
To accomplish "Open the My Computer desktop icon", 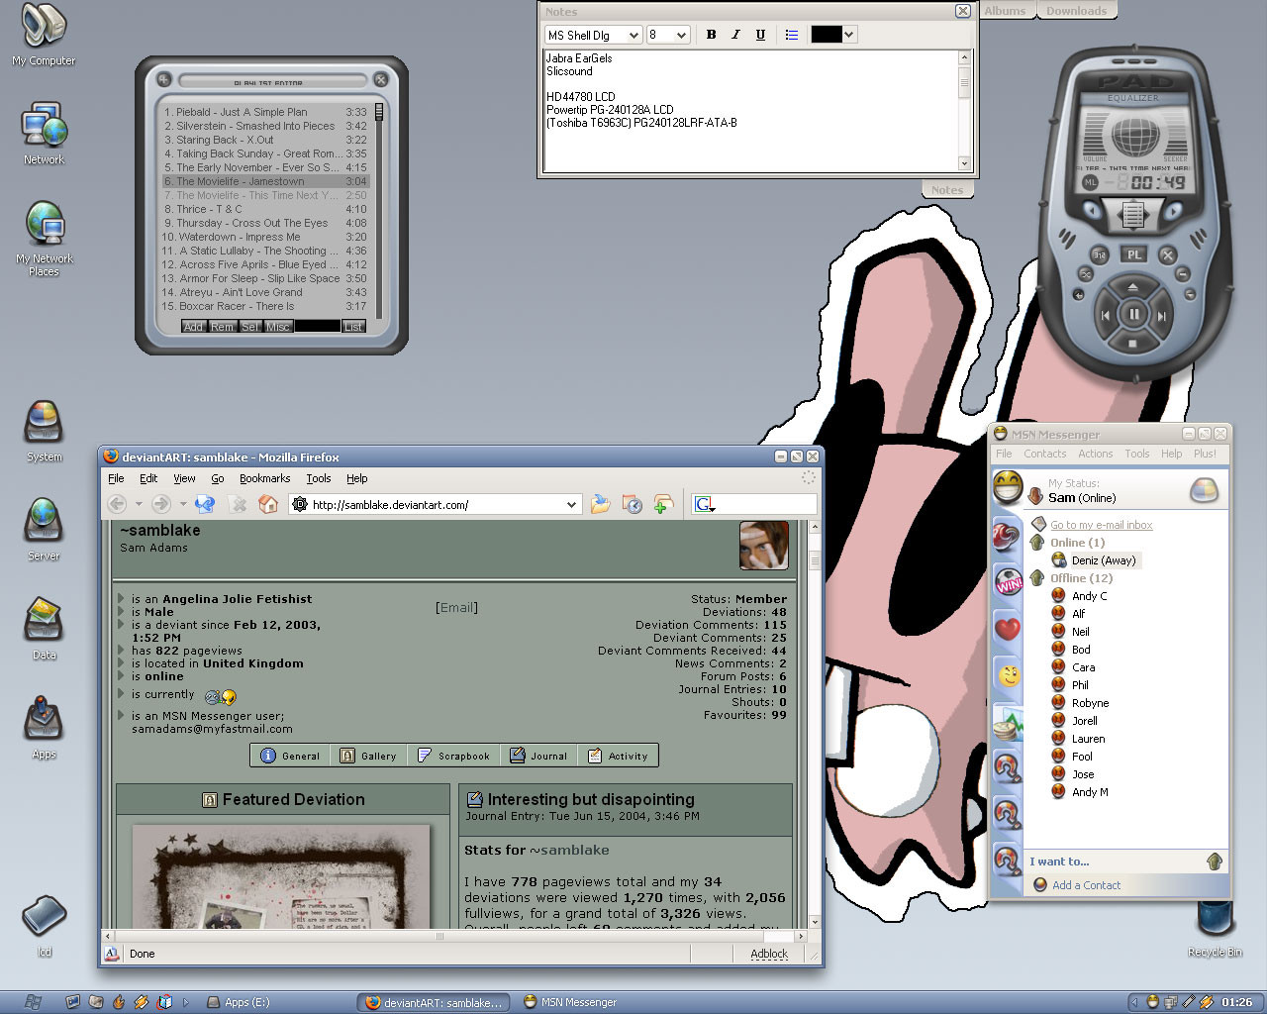I will [44, 35].
